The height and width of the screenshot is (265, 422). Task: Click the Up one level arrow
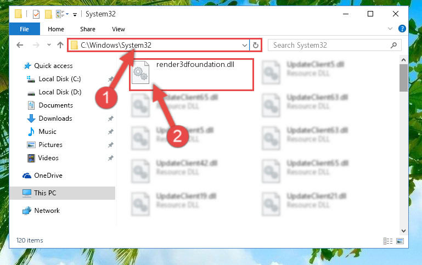click(60, 45)
